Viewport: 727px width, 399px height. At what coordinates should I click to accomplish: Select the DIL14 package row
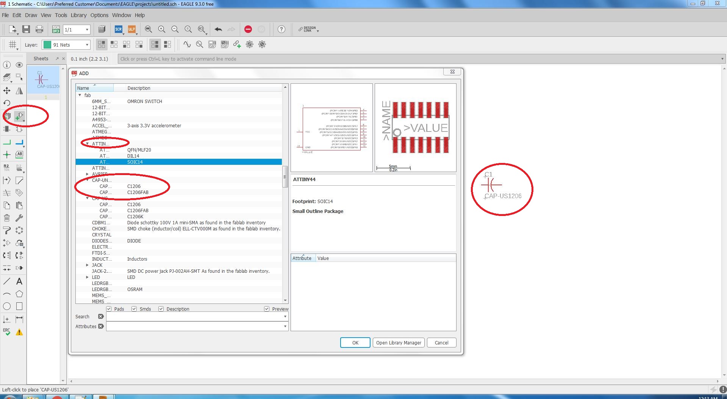[179, 156]
